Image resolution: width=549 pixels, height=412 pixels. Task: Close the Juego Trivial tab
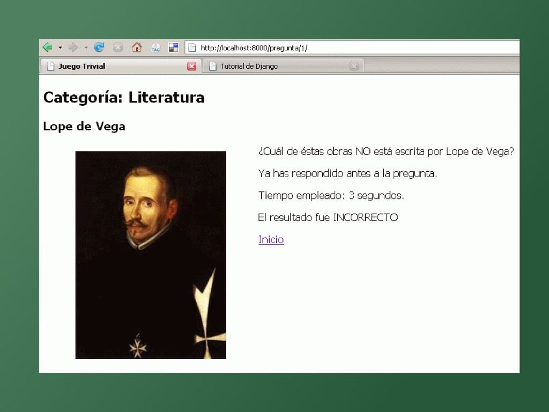point(191,66)
